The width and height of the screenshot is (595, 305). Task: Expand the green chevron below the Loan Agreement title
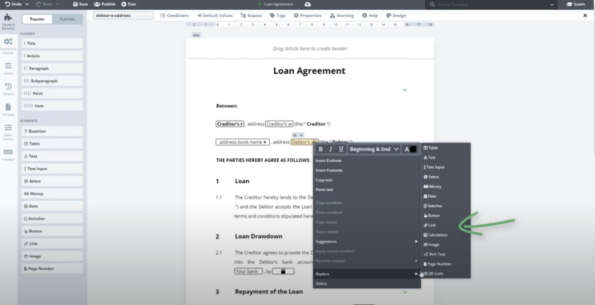(x=405, y=90)
